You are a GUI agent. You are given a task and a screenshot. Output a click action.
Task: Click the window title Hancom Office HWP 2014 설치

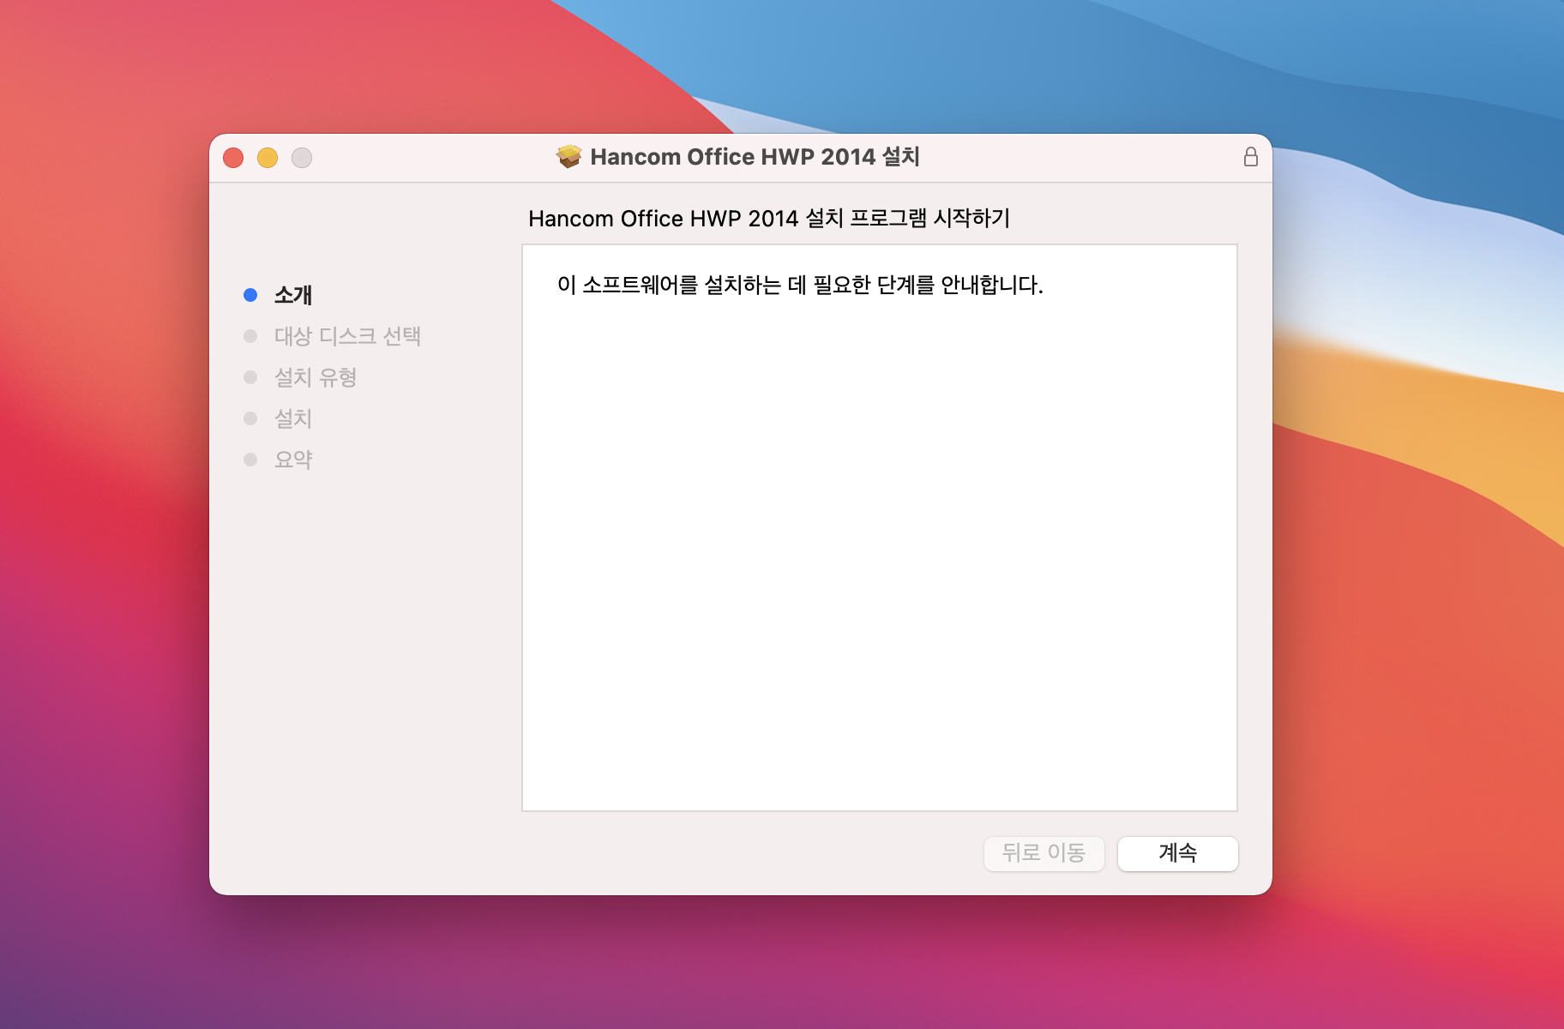755,157
